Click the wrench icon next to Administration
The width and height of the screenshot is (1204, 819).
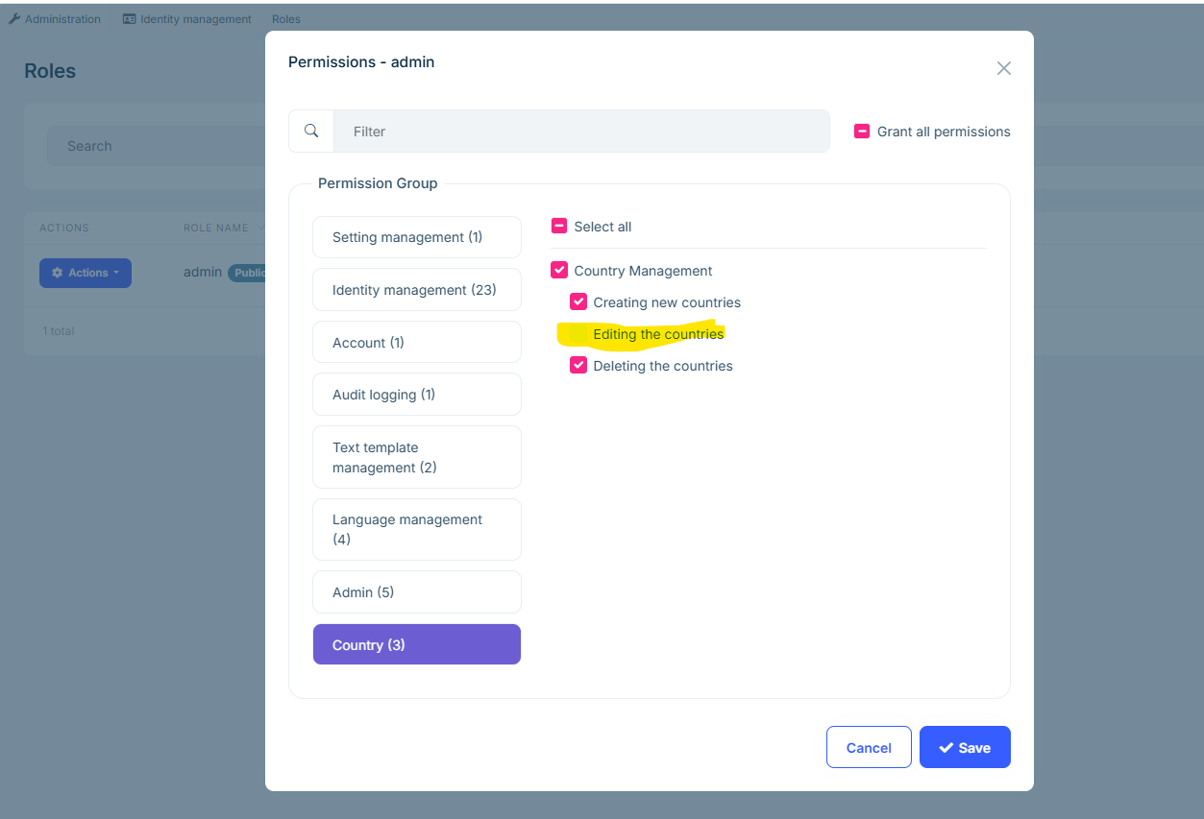tap(14, 18)
